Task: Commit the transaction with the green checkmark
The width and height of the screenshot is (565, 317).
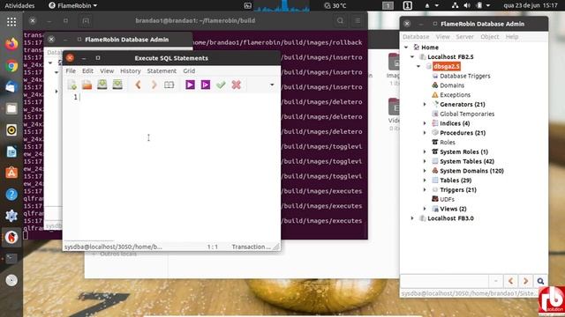Action: tap(221, 85)
